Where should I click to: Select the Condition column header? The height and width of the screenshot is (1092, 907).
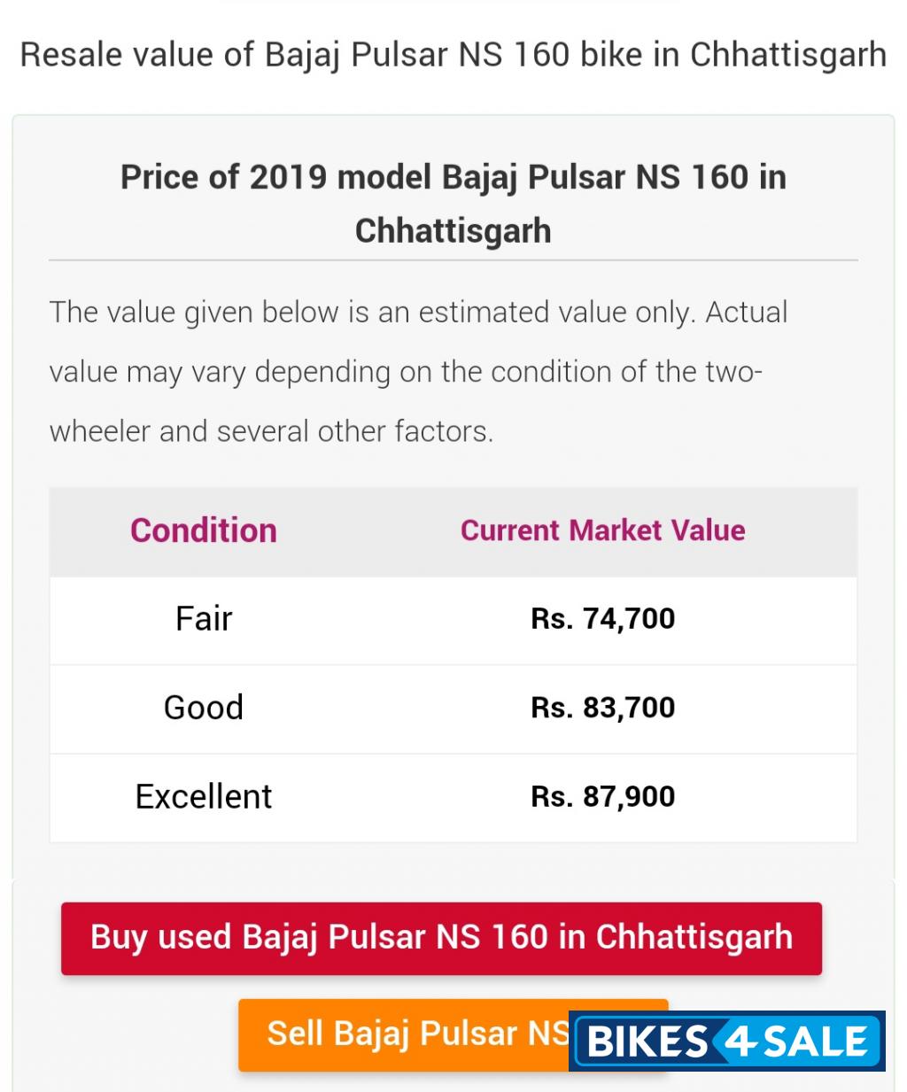(x=204, y=531)
